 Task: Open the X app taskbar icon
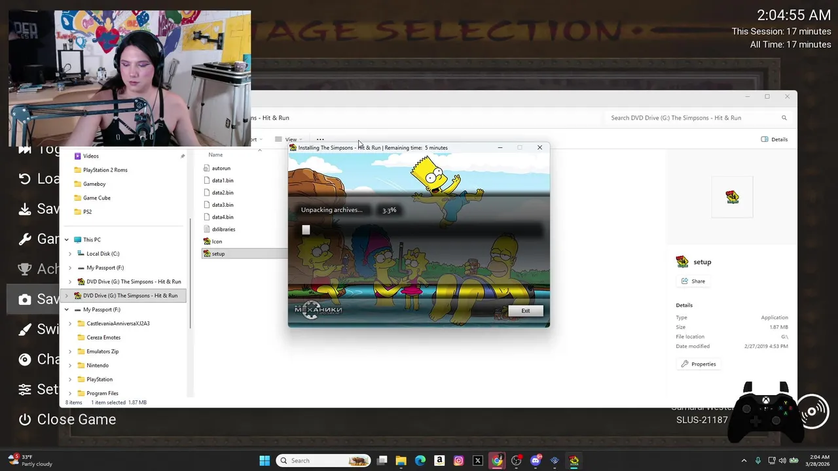(x=478, y=461)
